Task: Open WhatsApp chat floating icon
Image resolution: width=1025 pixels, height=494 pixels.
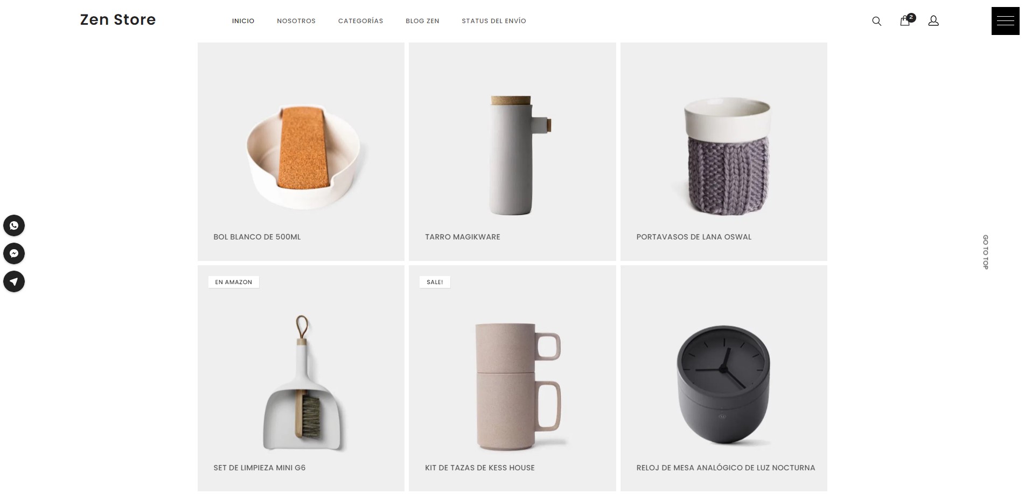Action: (x=14, y=225)
